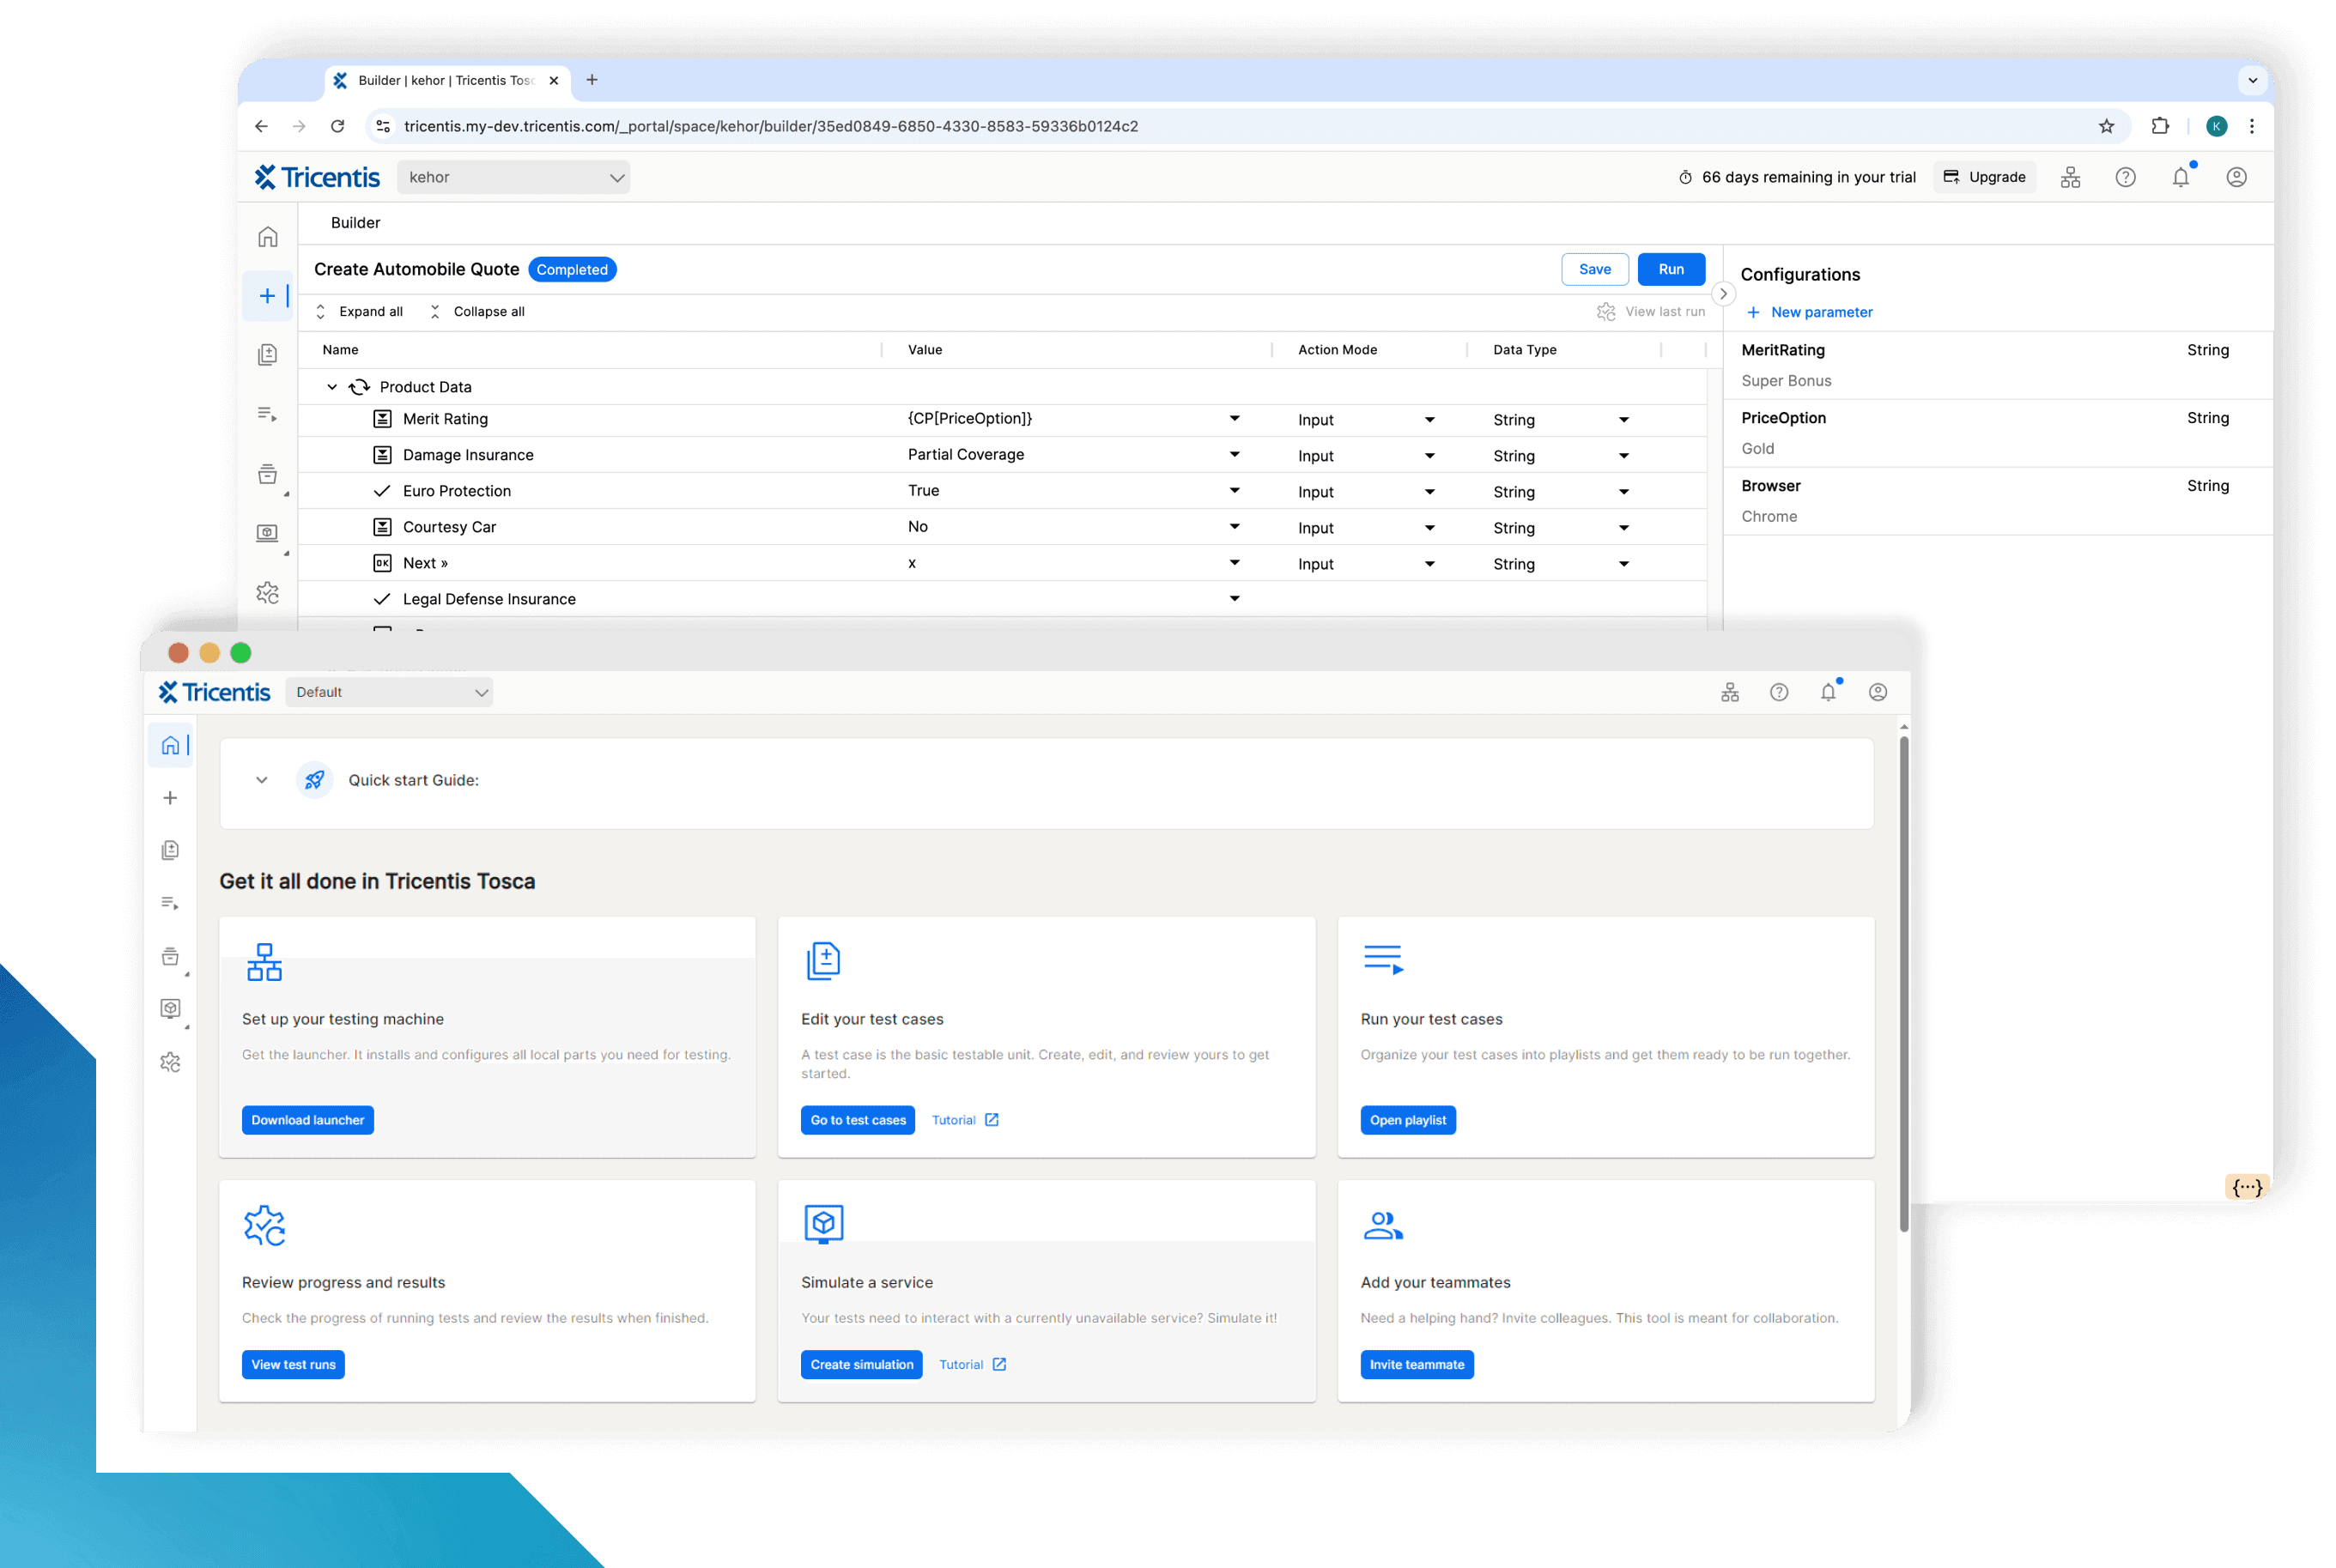Screen dimensions: 2336x1568
Task: Open user profile icon in front window header
Action: click(x=1878, y=692)
